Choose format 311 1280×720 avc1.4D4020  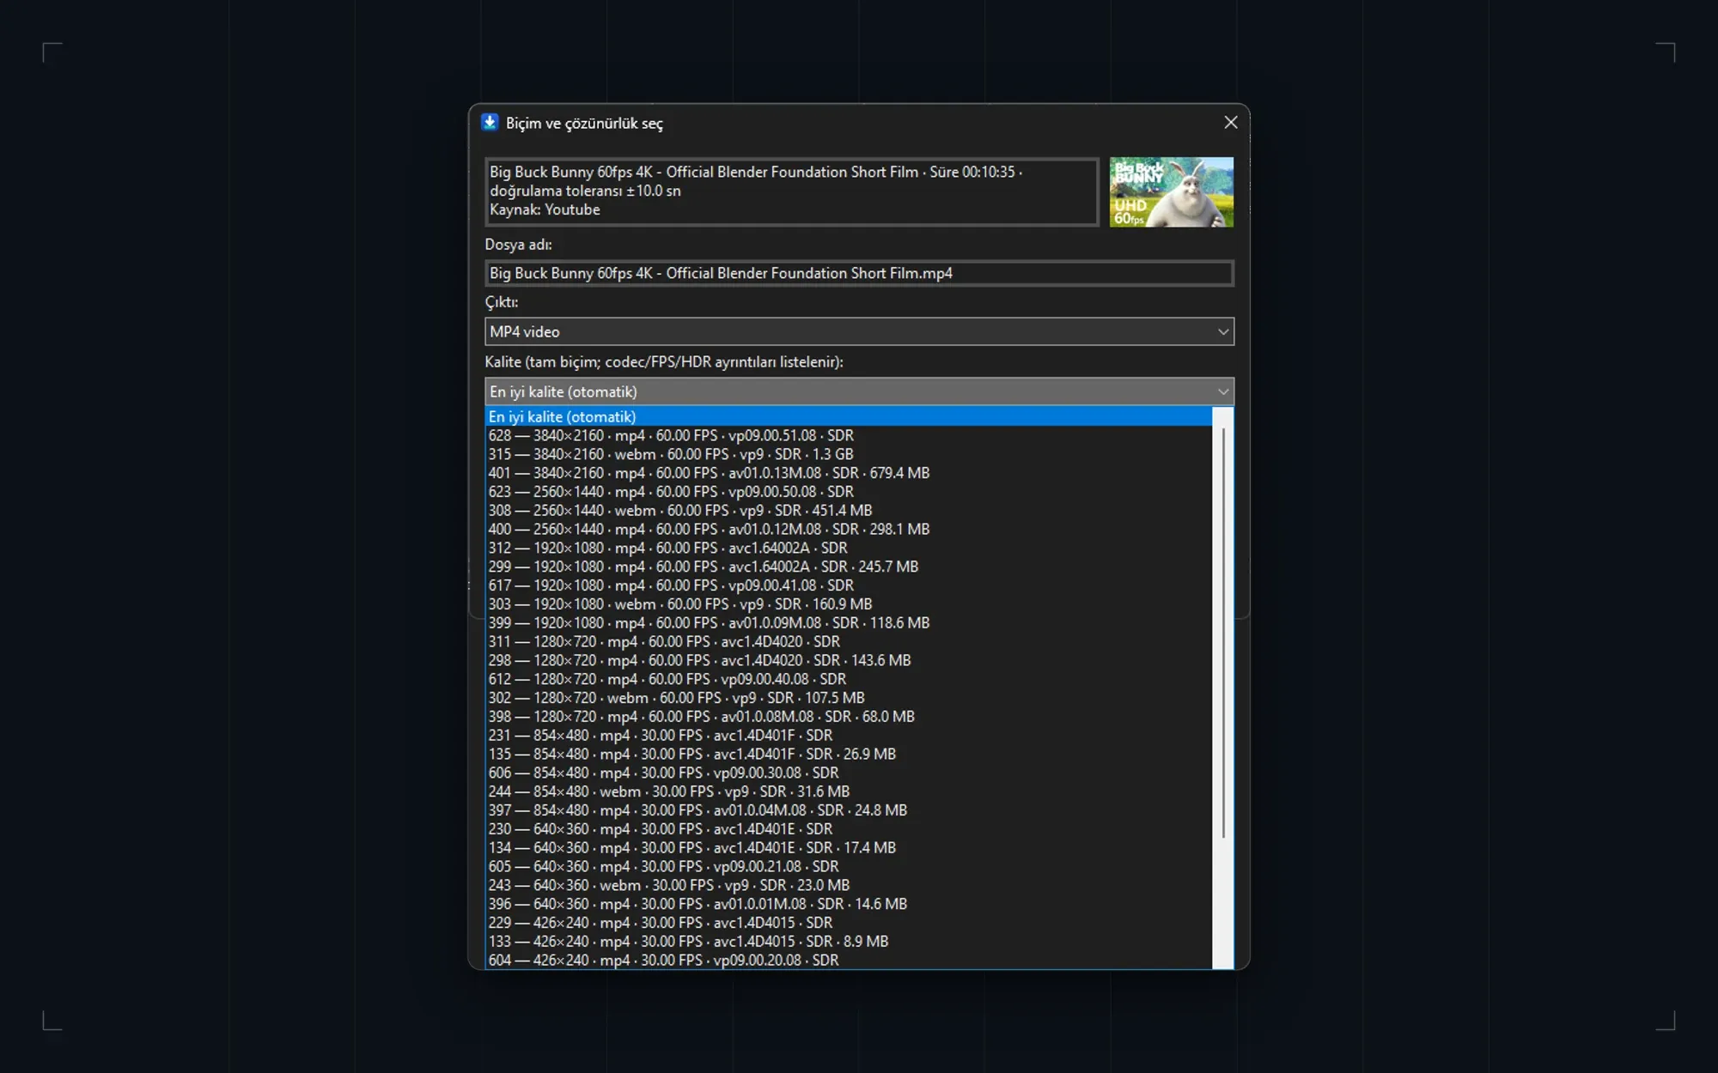[x=849, y=641]
